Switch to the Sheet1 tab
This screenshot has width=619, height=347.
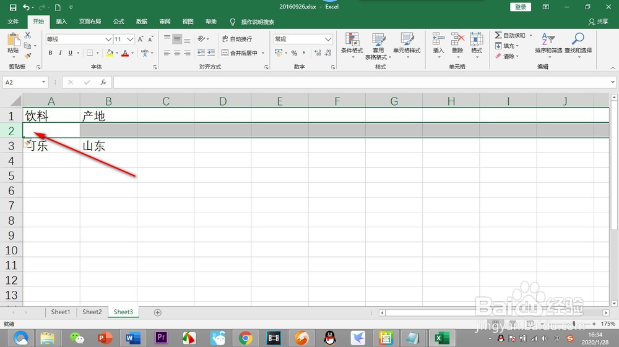point(61,312)
